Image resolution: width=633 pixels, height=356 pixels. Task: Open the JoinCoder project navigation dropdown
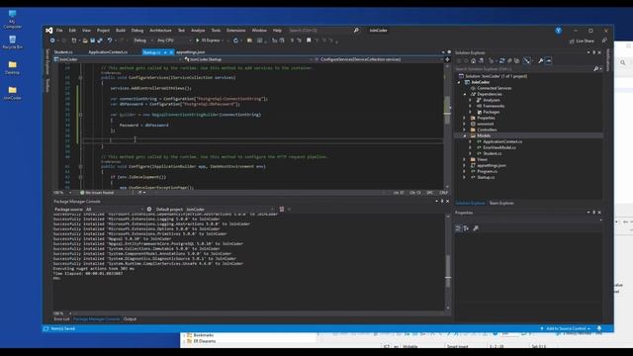117,59
